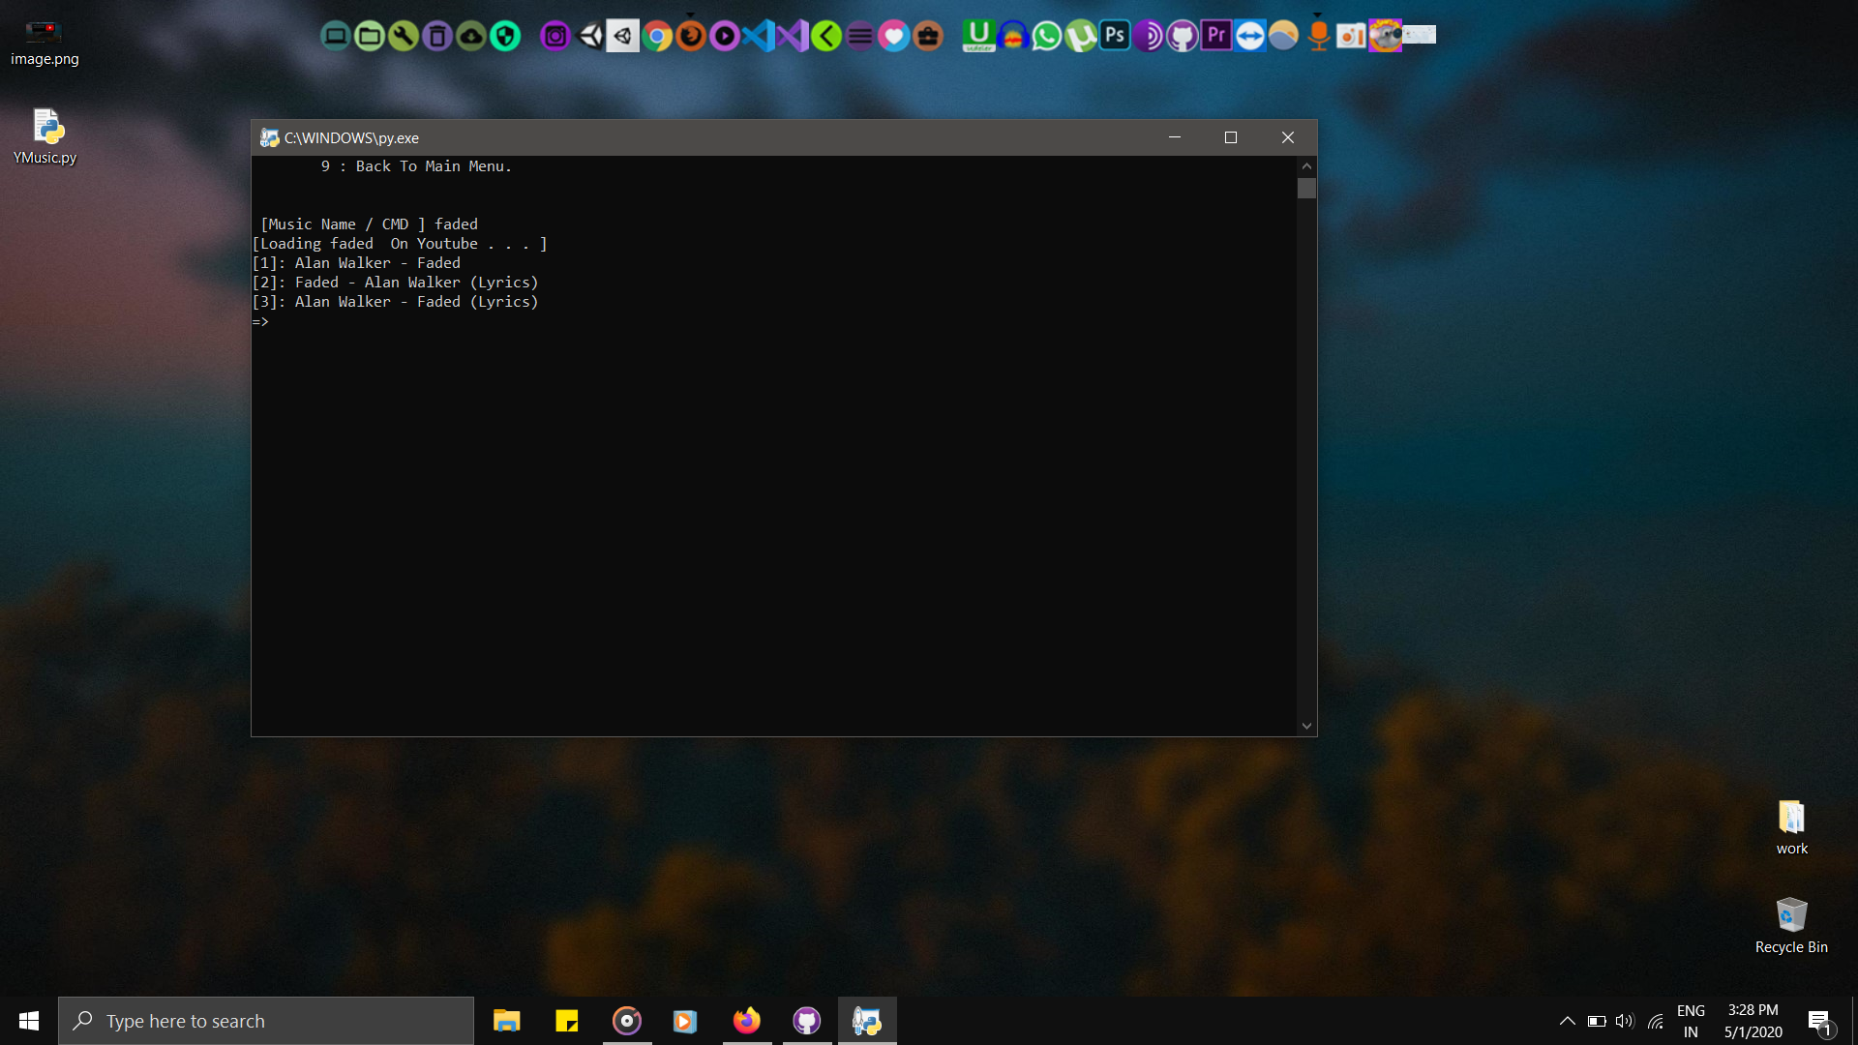Viewport: 1858px width, 1045px height.
Task: Select the Recycle Bin icon
Action: point(1791,925)
